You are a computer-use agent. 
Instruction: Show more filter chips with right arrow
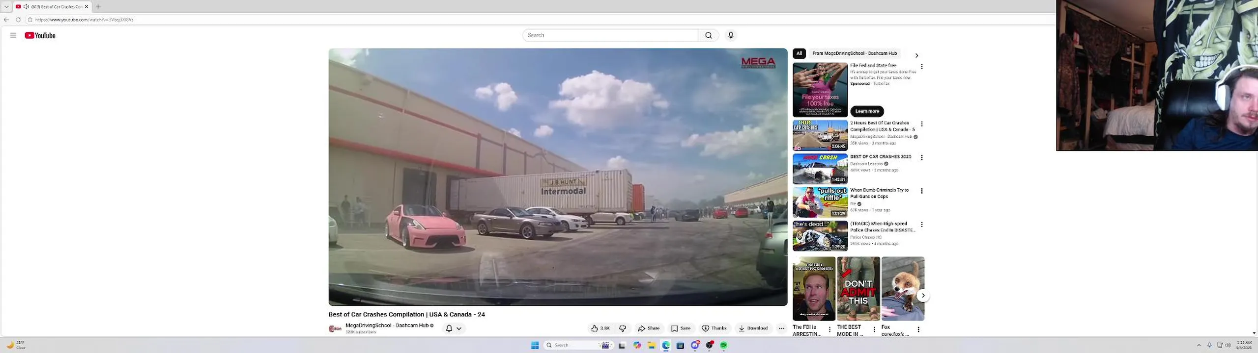coord(916,55)
